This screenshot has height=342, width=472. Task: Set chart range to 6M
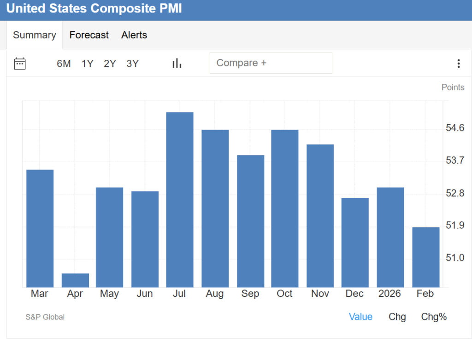pyautogui.click(x=64, y=64)
